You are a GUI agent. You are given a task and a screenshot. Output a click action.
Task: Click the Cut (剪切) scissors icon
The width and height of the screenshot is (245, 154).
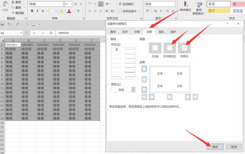click(x=13, y=2)
